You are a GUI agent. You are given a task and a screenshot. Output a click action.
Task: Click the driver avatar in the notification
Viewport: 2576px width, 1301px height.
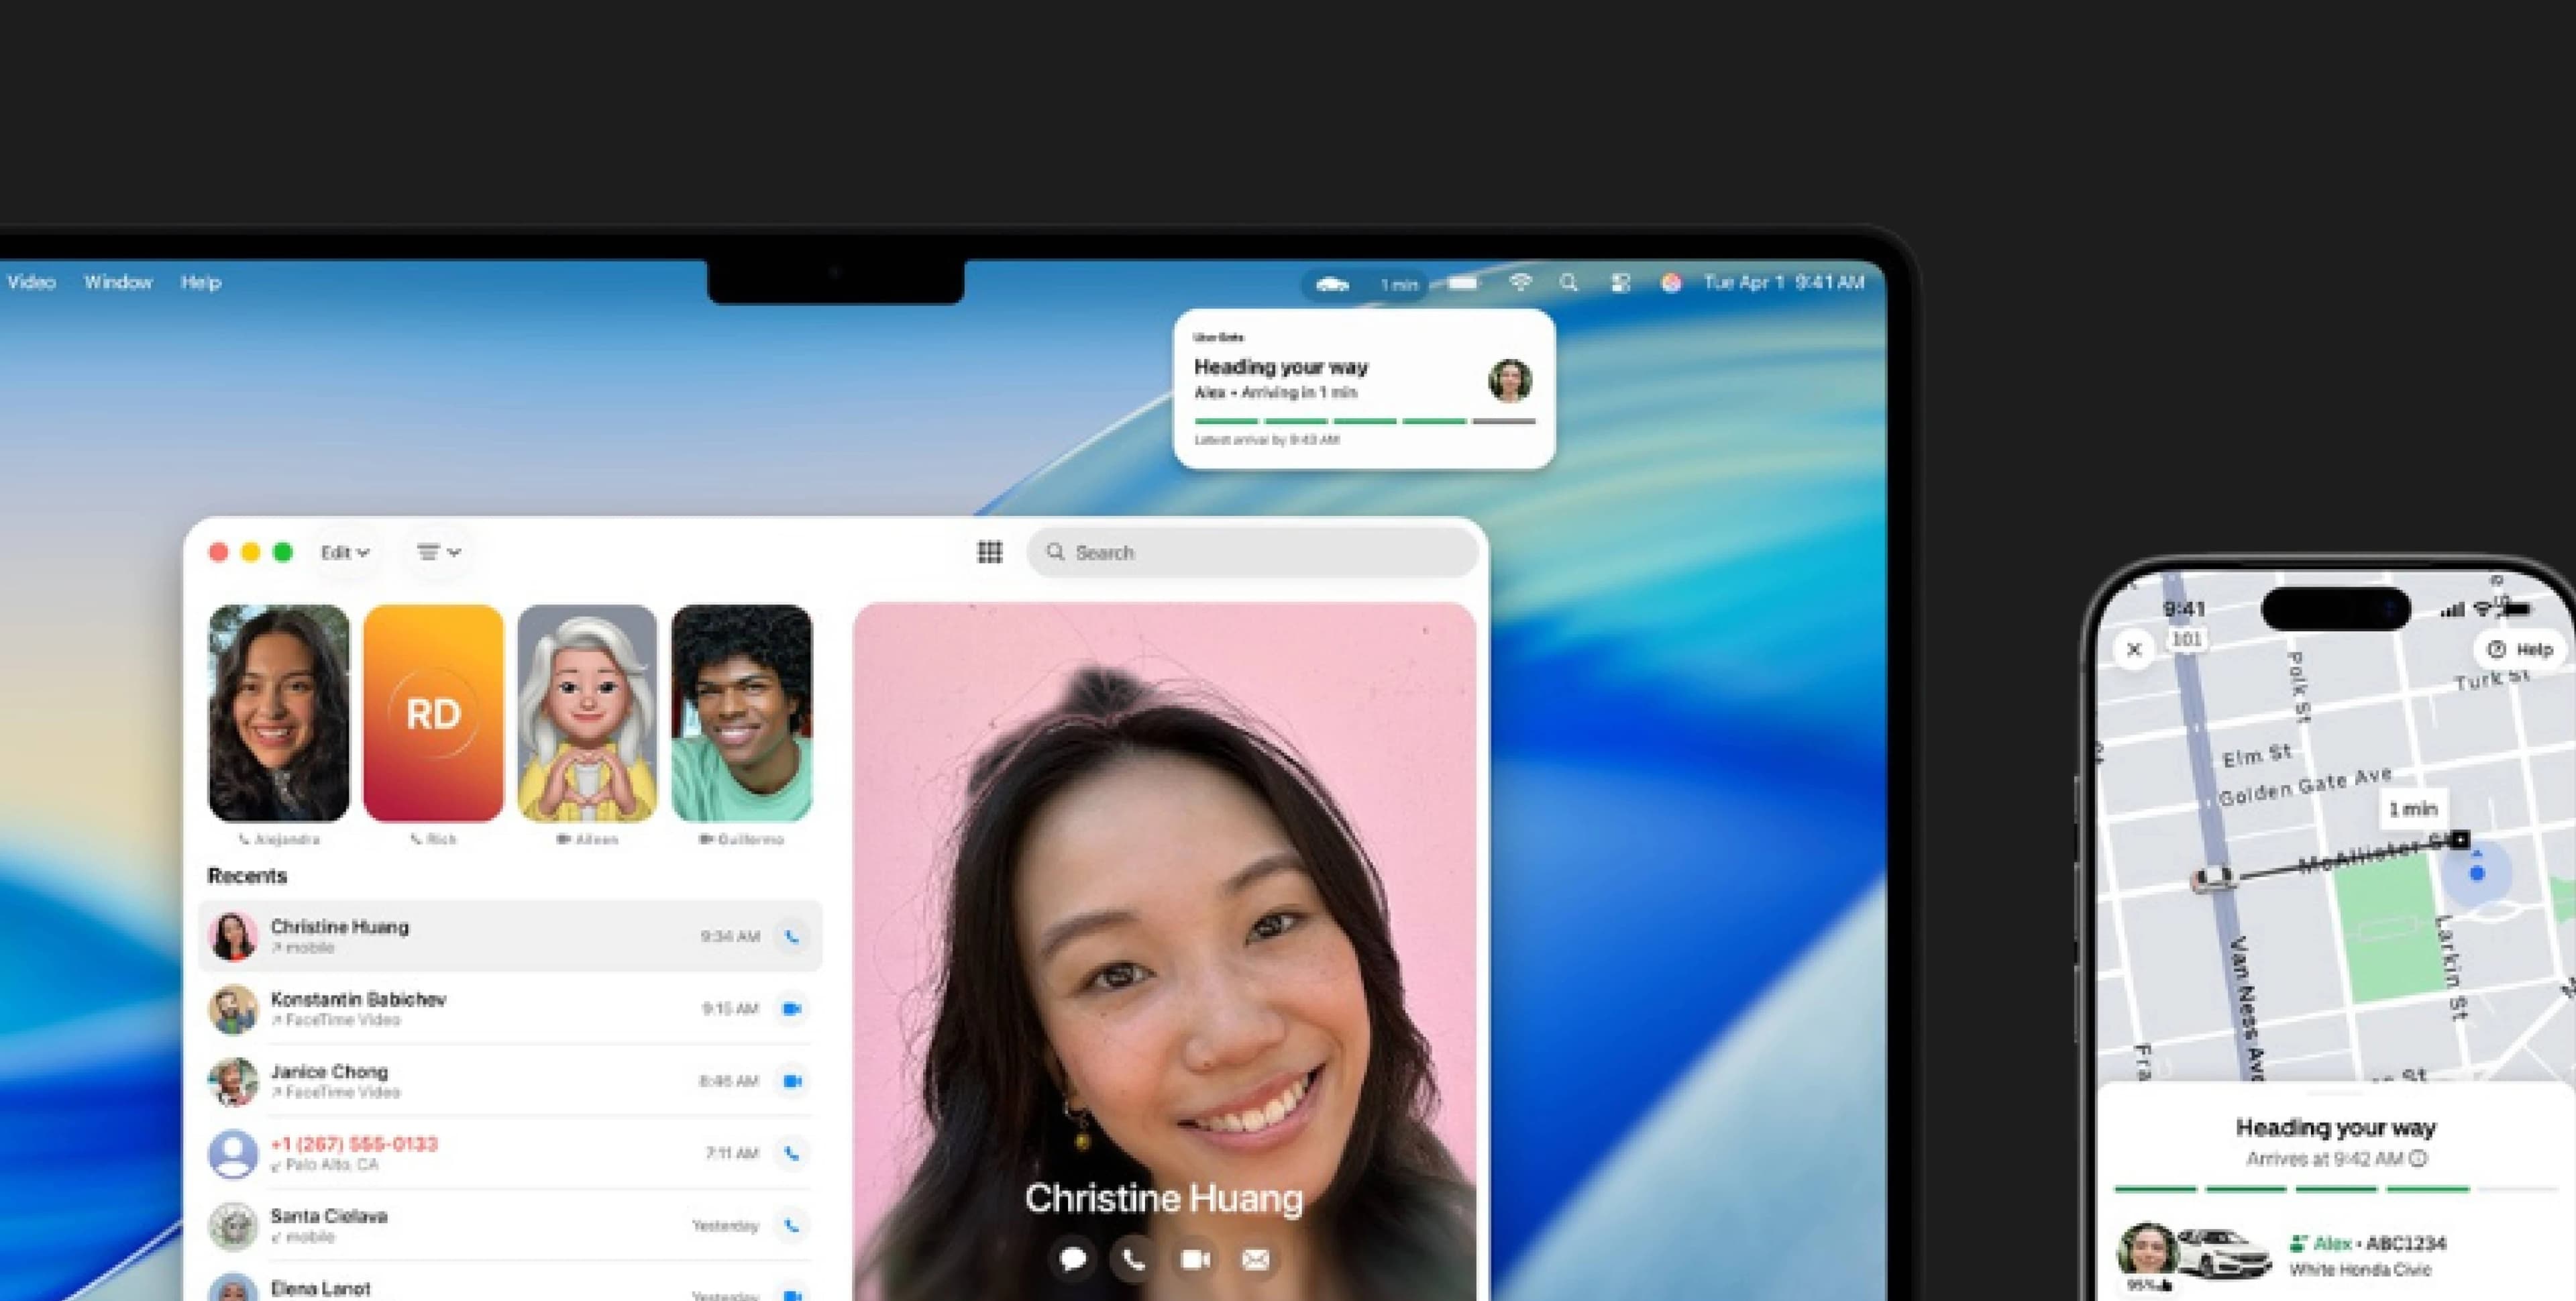(1509, 381)
